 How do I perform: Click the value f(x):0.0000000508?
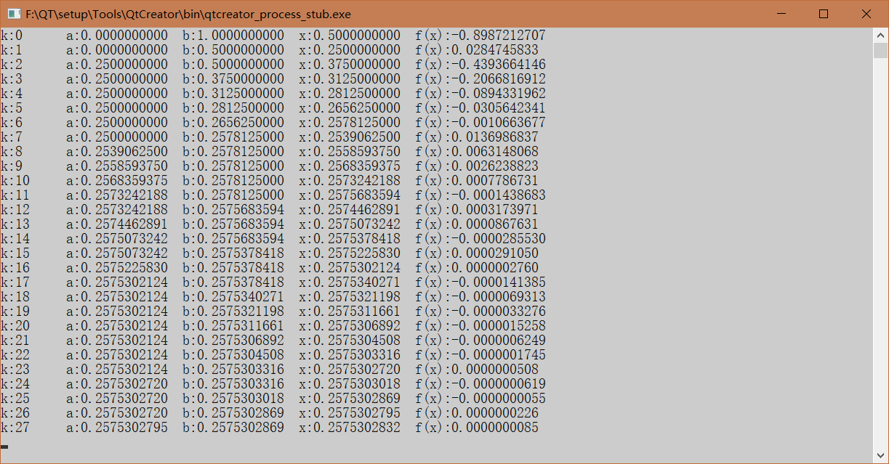[x=477, y=370]
